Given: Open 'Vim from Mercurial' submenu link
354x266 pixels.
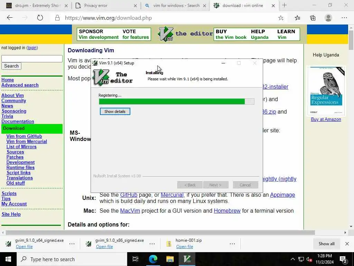Looking at the screenshot, I should click(x=27, y=142).
